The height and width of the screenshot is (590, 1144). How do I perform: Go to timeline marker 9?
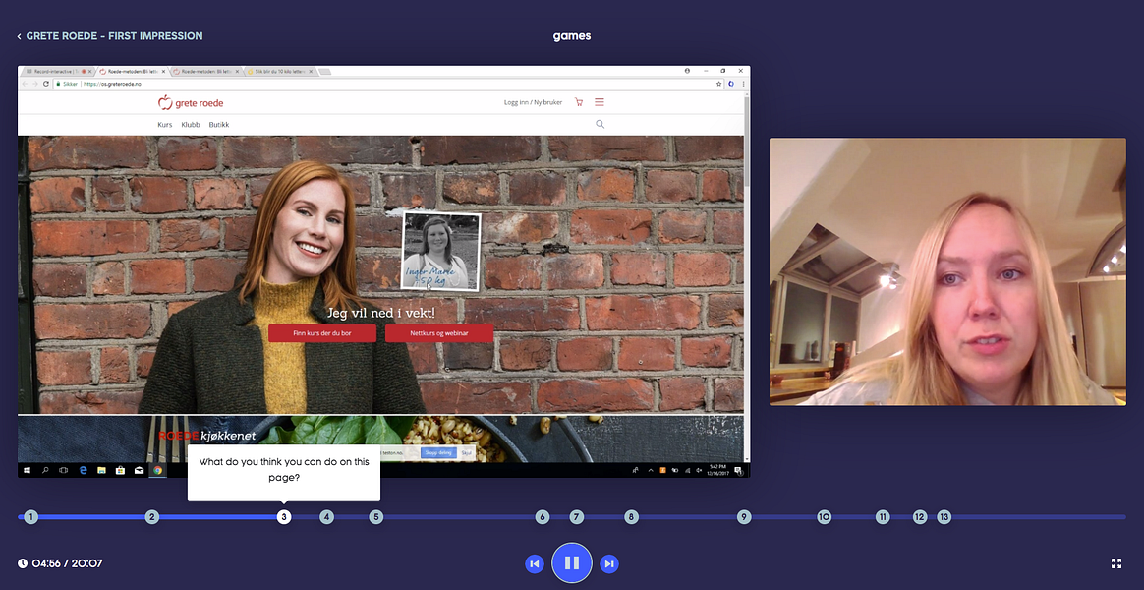(x=744, y=517)
